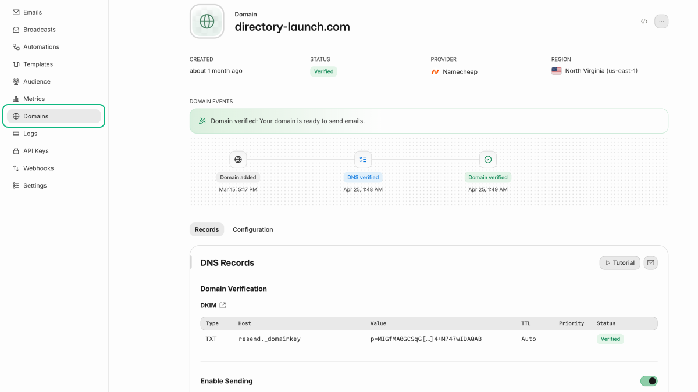
Task: Navigate to Audience in sidebar
Action: pyautogui.click(x=37, y=82)
